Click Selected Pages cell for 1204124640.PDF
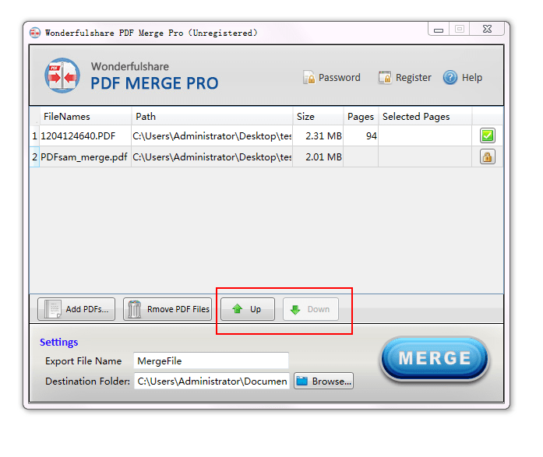The image size is (543, 457). click(425, 136)
